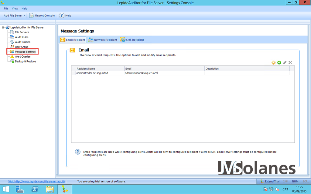Open the File menu
Viewport: 311px width, 194px height.
[x=6, y=8]
